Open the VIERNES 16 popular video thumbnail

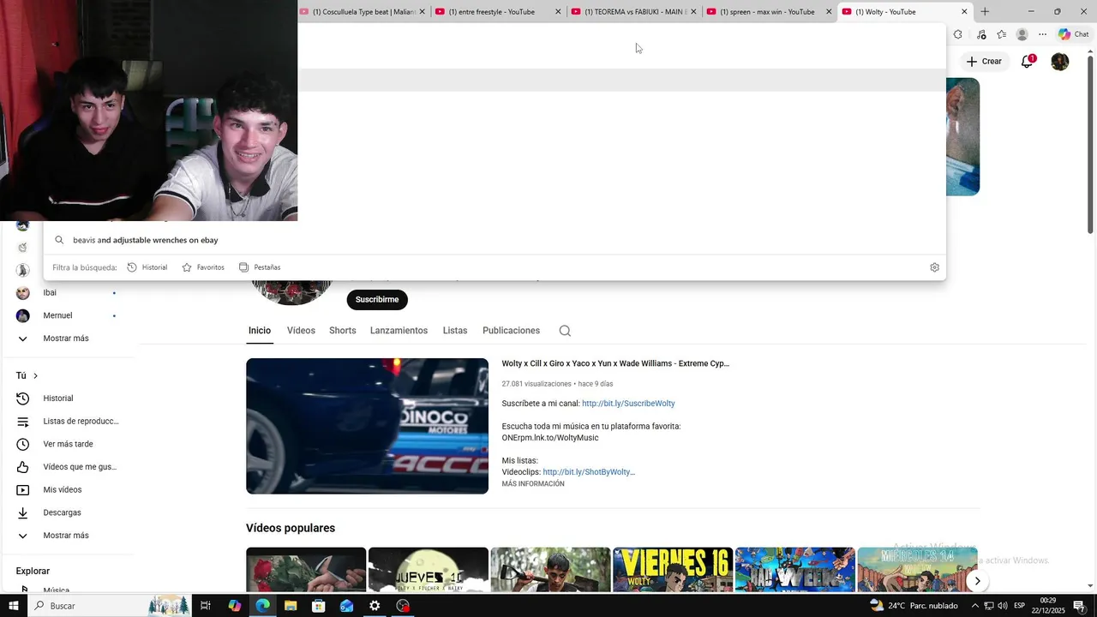(673, 570)
